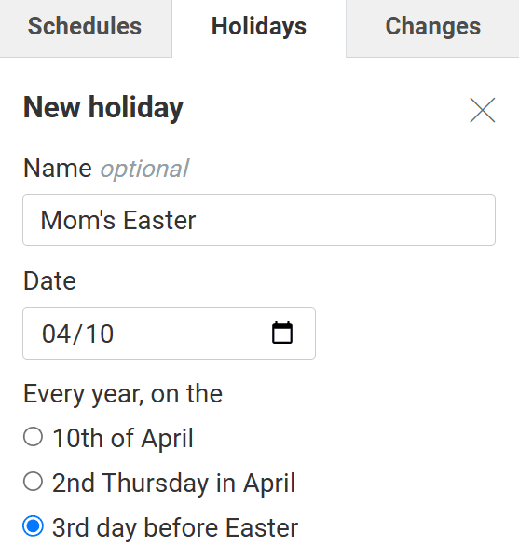519x559 pixels.
Task: Click the Name label above the text box
Action: (x=58, y=168)
